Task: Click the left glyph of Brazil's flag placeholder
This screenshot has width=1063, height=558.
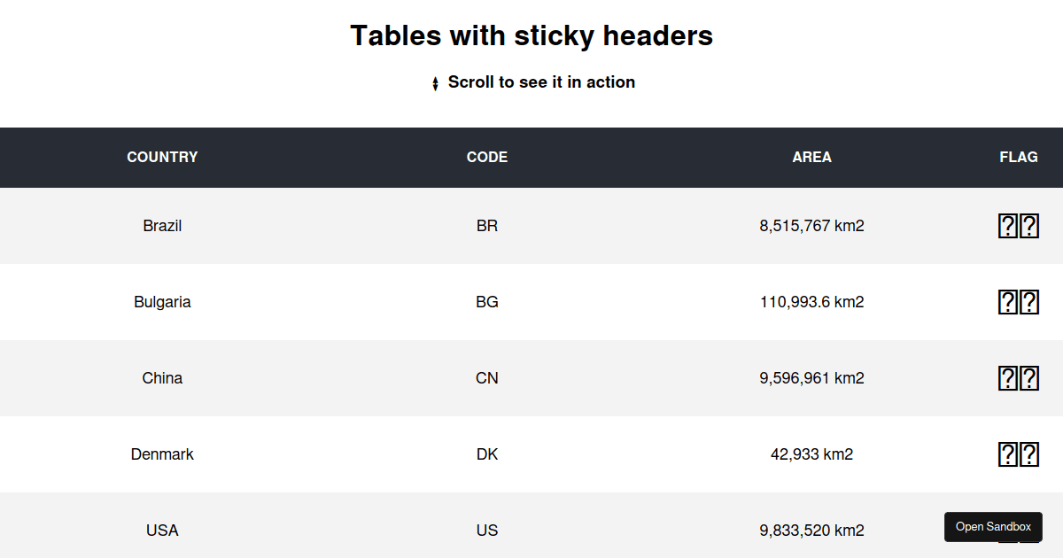Action: [1007, 226]
